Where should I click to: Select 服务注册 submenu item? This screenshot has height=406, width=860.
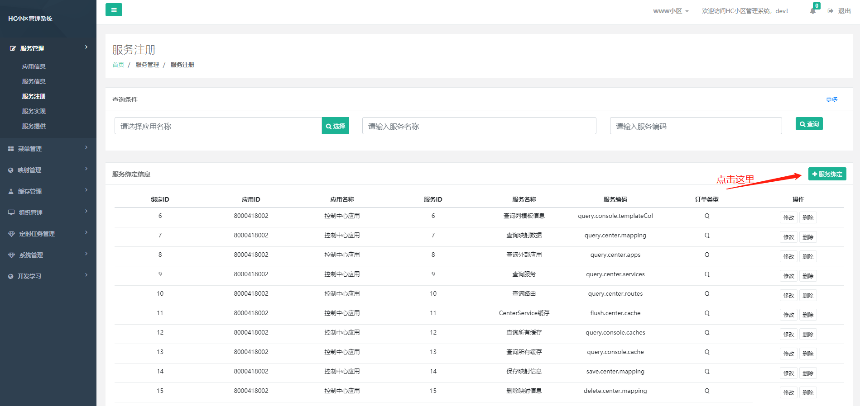[x=34, y=96]
